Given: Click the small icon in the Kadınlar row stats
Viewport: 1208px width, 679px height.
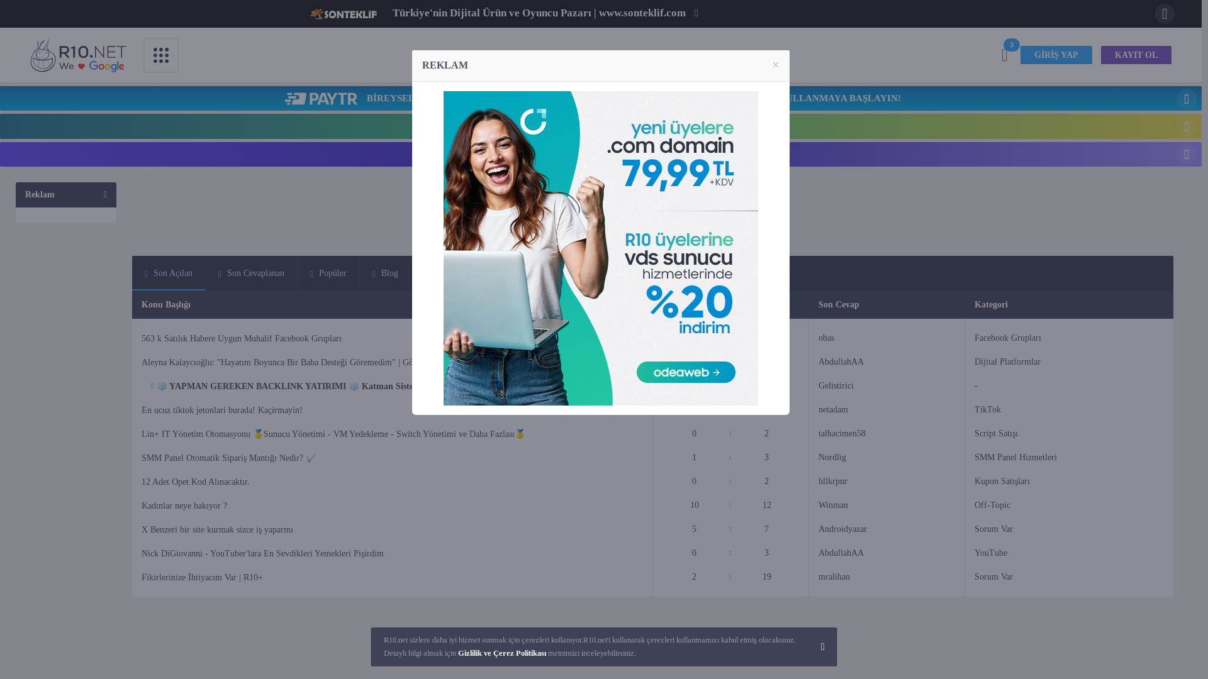Looking at the screenshot, I should [x=730, y=505].
